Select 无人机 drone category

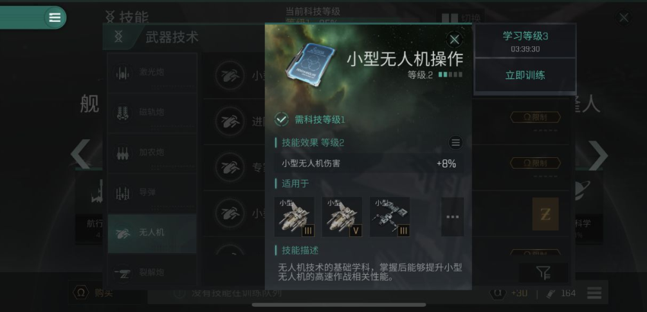pyautogui.click(x=152, y=233)
